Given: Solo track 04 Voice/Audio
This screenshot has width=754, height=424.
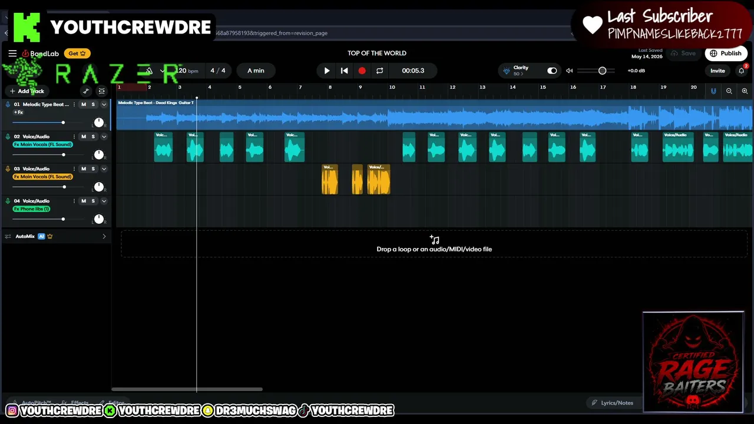Looking at the screenshot, I should (93, 201).
